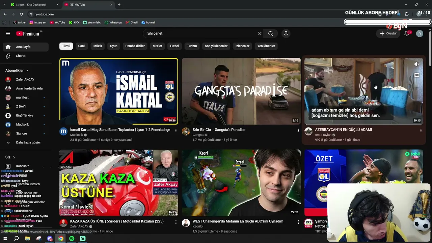Screen dimensions: 432x243
Task: Open the Chrome apps grid
Action: click(4, 23)
